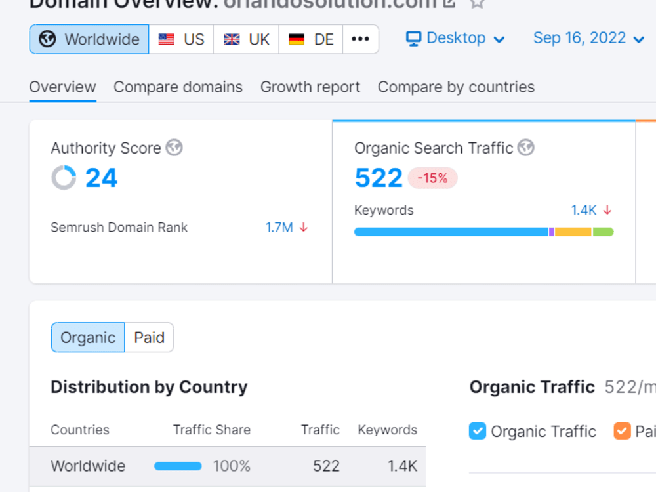Click the desktop monitor icon
Image resolution: width=656 pixels, height=492 pixels.
pyautogui.click(x=413, y=39)
